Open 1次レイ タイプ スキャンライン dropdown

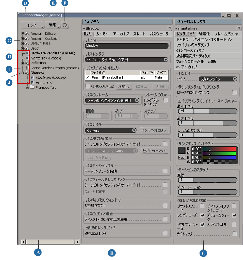[x=218, y=79]
